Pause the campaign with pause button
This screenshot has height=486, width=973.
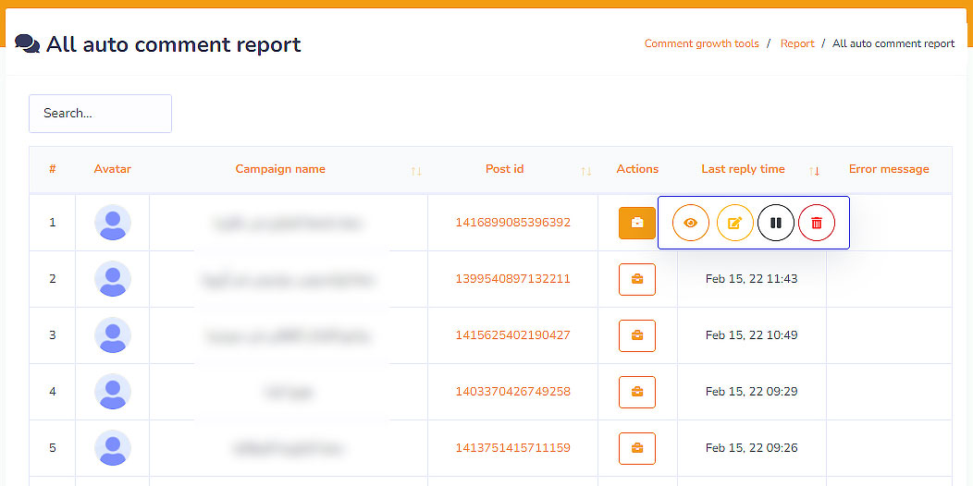point(775,223)
